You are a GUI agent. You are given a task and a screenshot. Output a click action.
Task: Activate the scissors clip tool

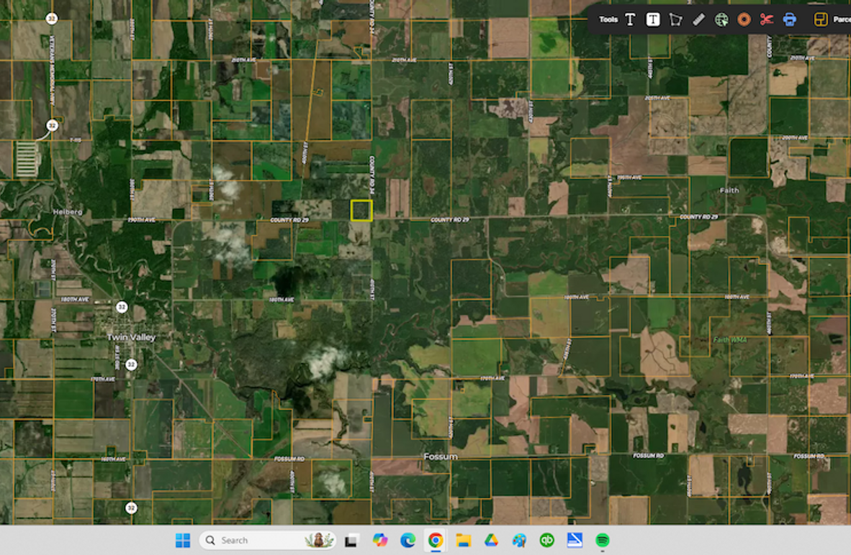766,19
